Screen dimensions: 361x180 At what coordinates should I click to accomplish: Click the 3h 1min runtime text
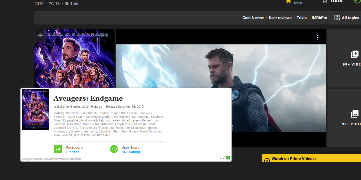[72, 4]
